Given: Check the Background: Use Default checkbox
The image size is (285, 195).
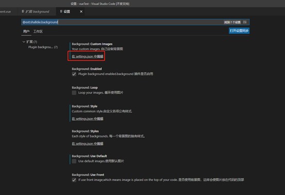Looking at the screenshot, I should (x=74, y=161).
